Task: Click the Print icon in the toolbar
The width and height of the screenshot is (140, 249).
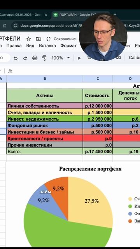Action: pos(35,58)
